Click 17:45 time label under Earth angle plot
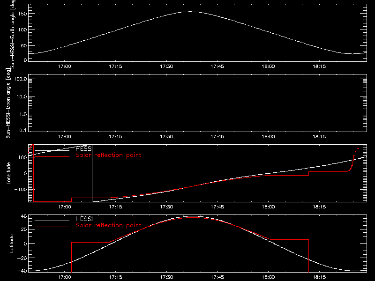 [x=217, y=67]
